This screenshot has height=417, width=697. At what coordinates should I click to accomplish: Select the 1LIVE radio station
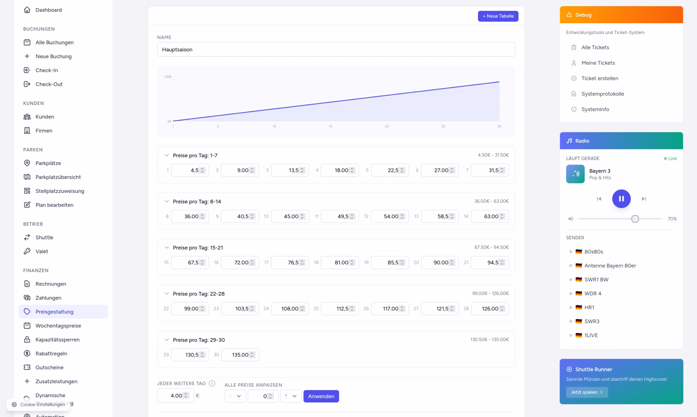pos(621,336)
